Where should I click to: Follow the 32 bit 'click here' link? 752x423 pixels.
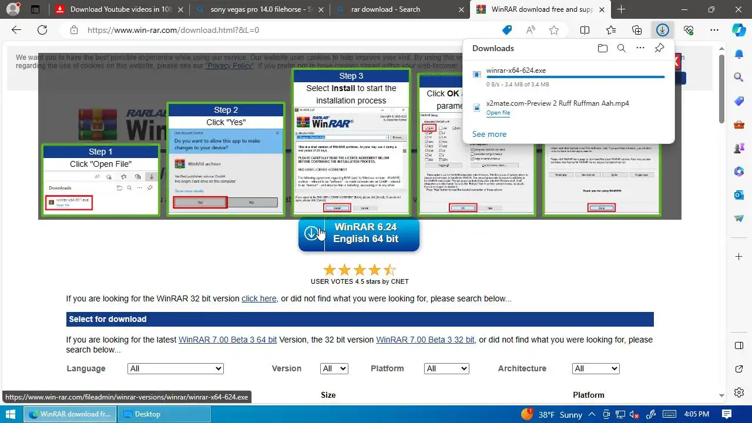click(x=259, y=298)
